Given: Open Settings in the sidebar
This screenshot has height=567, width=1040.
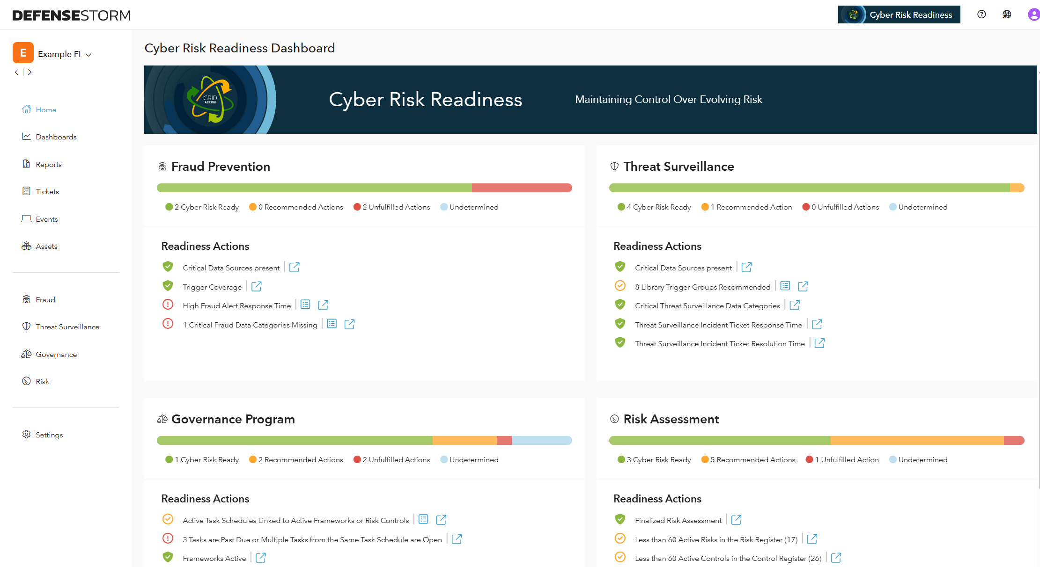Looking at the screenshot, I should pos(49,435).
